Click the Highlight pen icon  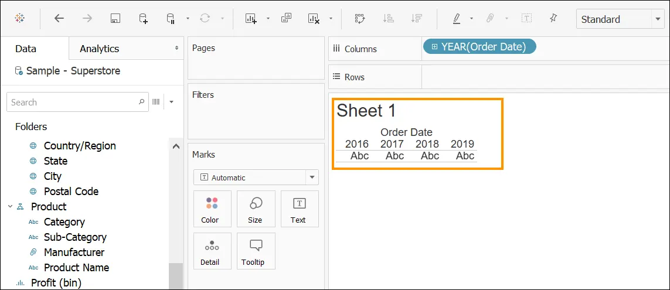pyautogui.click(x=457, y=18)
